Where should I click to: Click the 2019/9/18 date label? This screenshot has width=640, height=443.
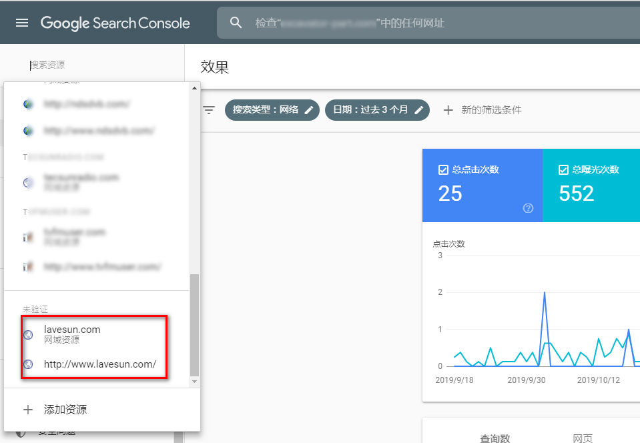click(454, 380)
